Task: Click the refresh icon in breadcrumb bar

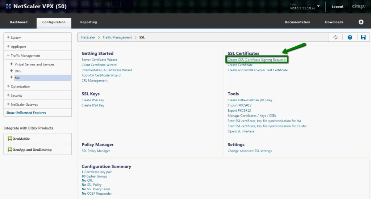Action: [x=335, y=37]
